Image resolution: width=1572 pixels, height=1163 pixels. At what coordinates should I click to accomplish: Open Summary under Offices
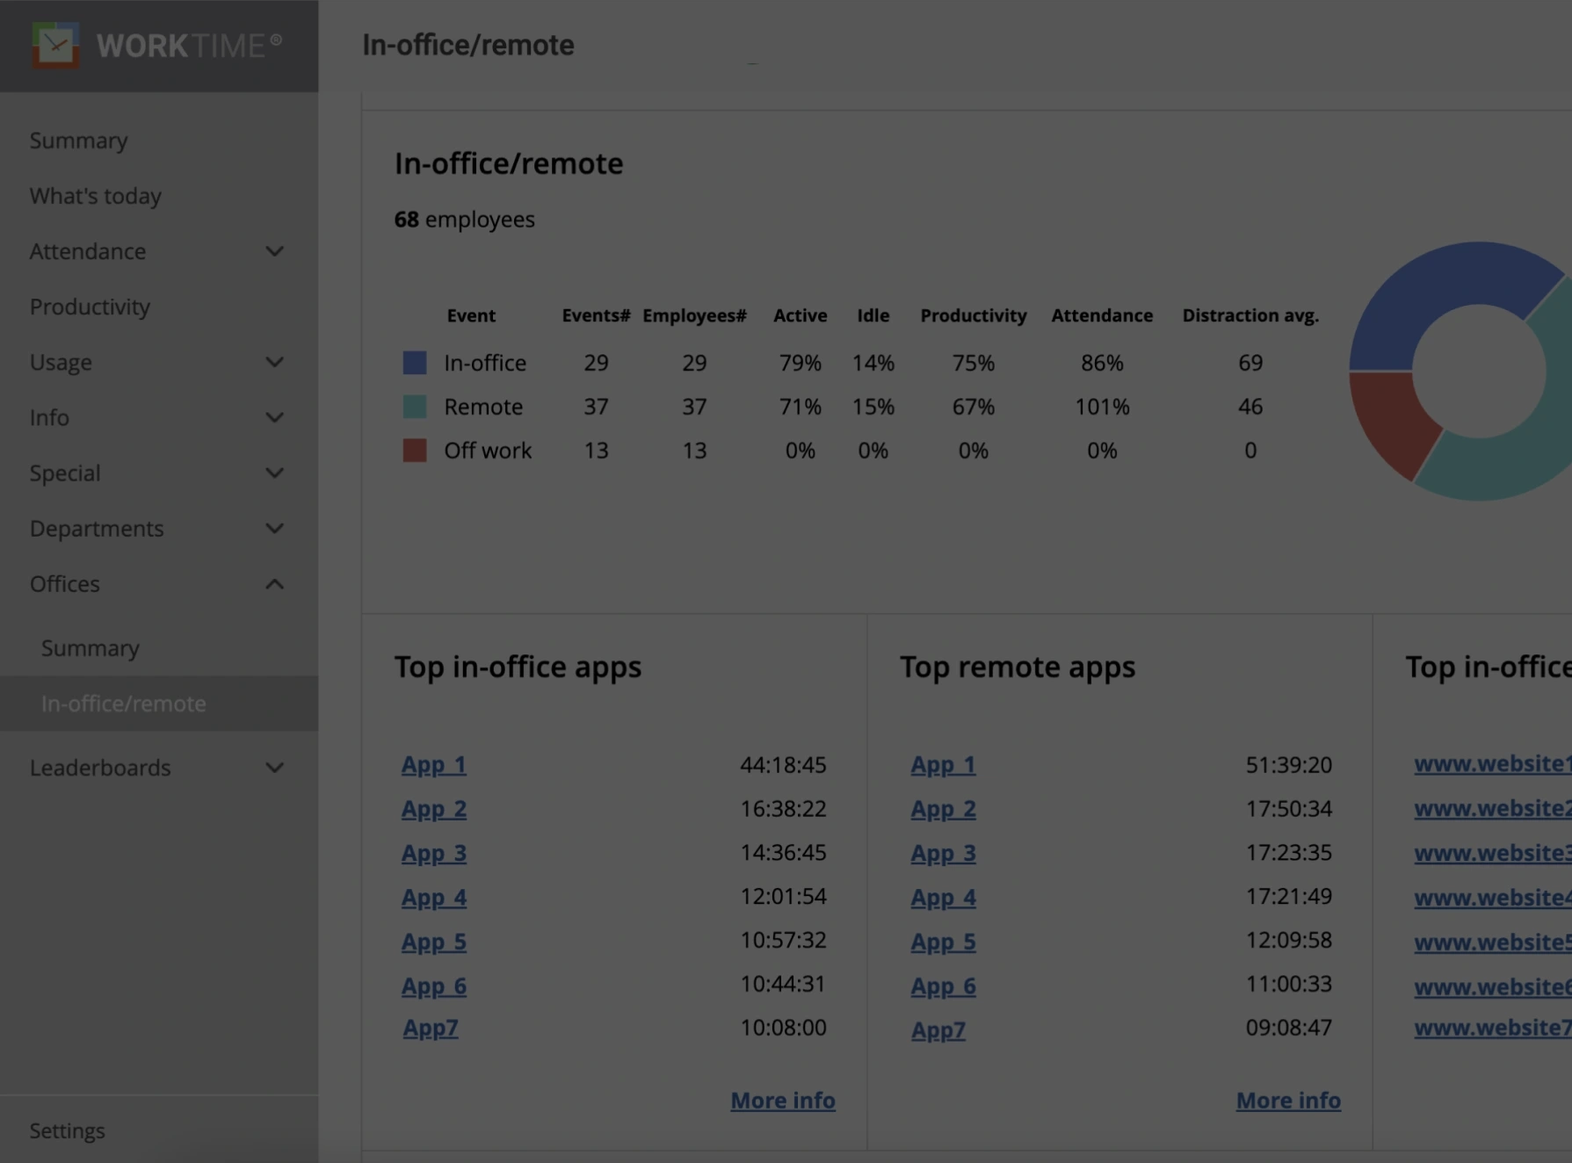[91, 648]
